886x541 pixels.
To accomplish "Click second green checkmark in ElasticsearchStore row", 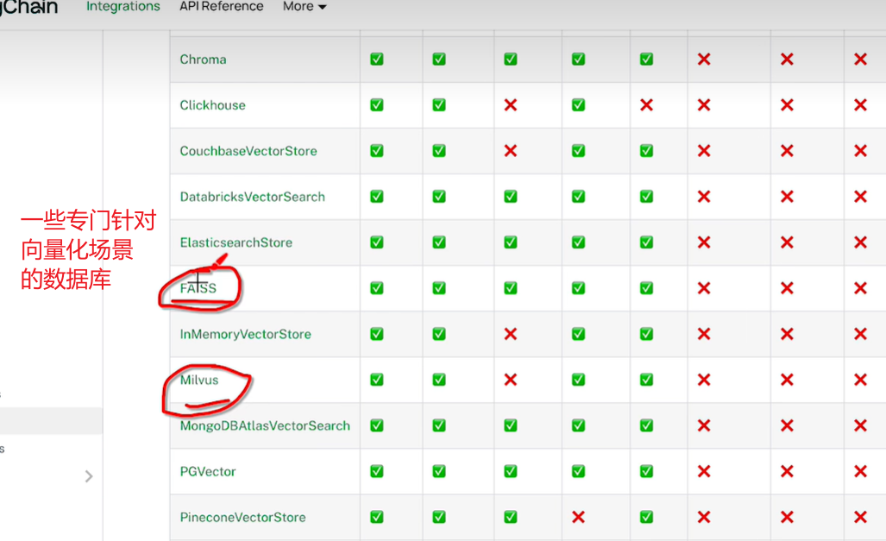I will point(439,242).
